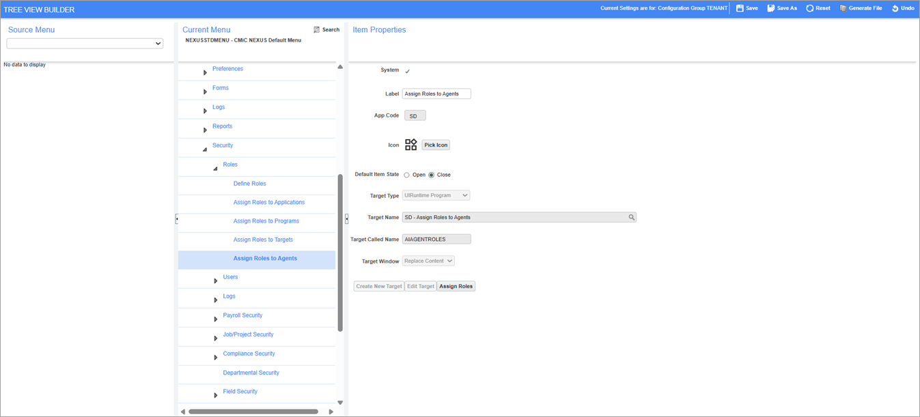
Task: Click the Edit Target button
Action: (x=421, y=287)
